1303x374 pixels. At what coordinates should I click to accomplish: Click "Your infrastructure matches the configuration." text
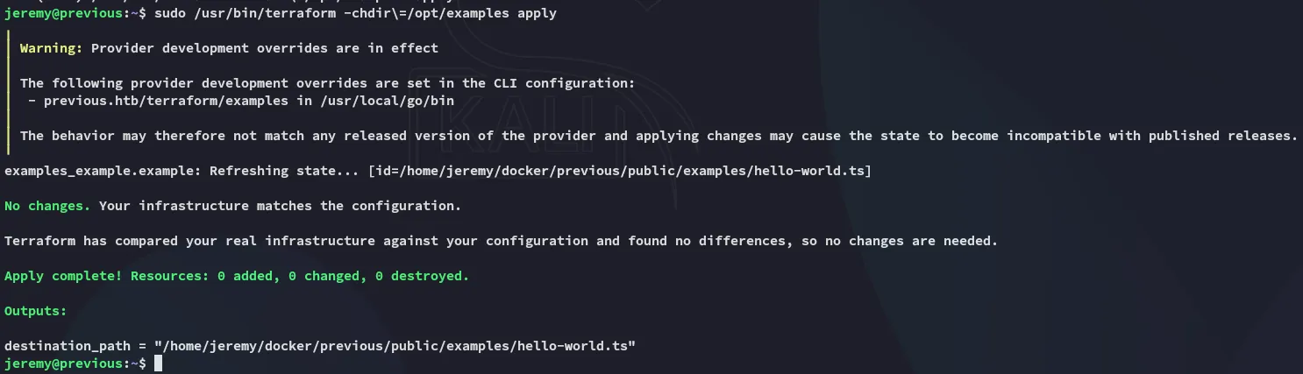[281, 206]
